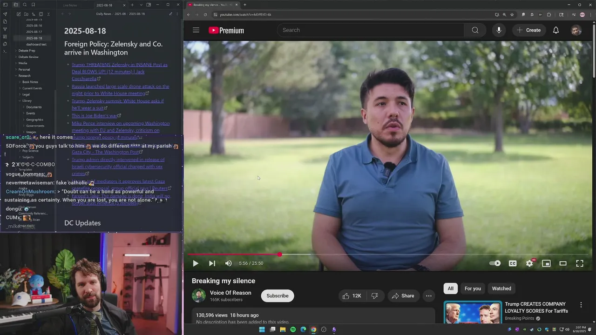The height and width of the screenshot is (335, 596).
Task: Open the 2025-08-17 note in explorer
Action: pos(34,32)
